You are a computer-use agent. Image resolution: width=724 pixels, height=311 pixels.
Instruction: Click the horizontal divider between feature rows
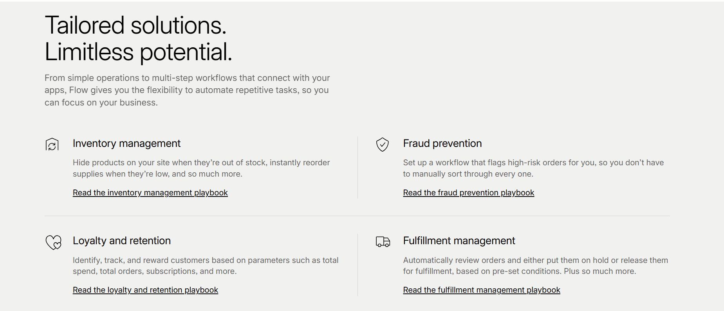pos(357,216)
